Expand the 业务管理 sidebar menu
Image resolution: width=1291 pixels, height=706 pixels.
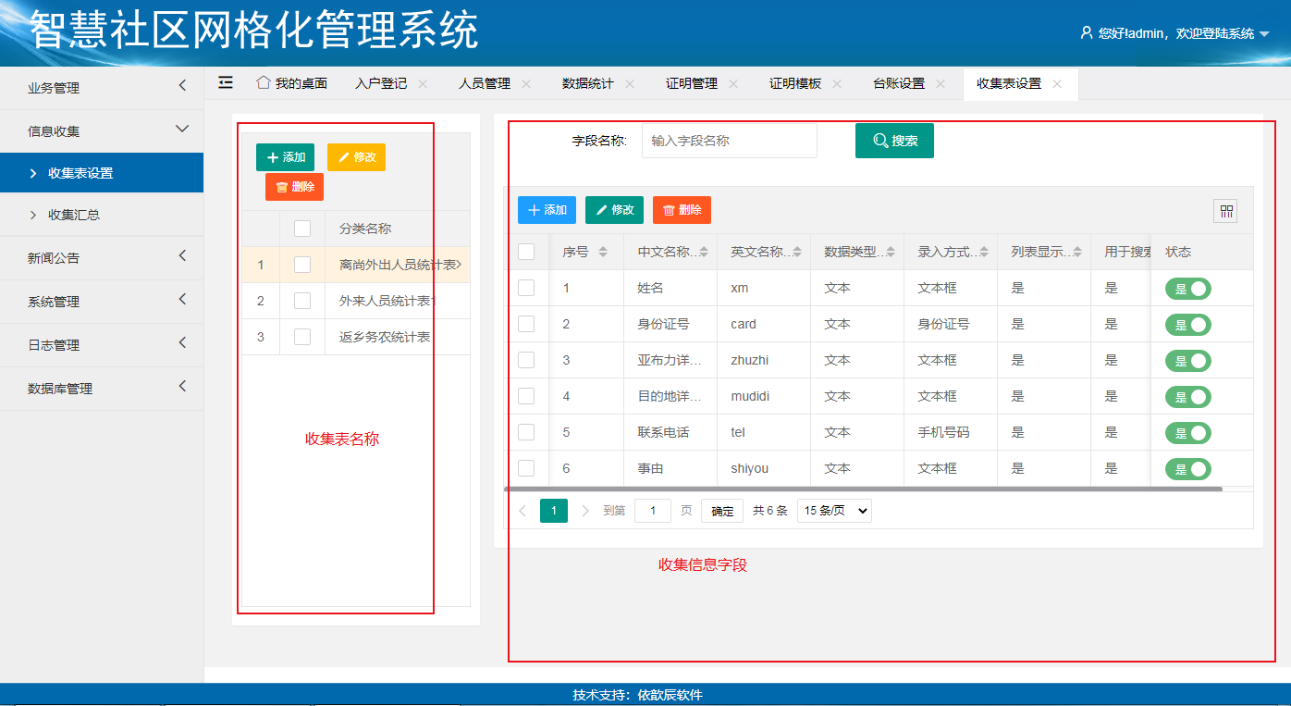pyautogui.click(x=102, y=88)
